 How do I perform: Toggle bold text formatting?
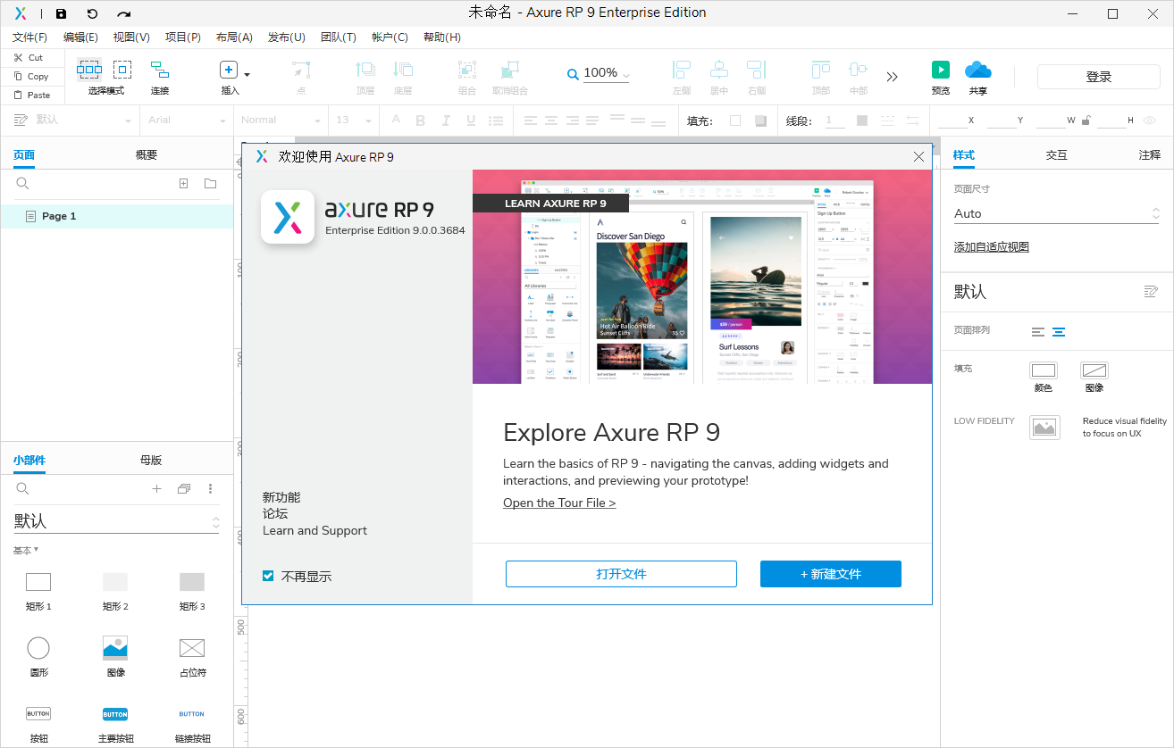[x=420, y=121]
